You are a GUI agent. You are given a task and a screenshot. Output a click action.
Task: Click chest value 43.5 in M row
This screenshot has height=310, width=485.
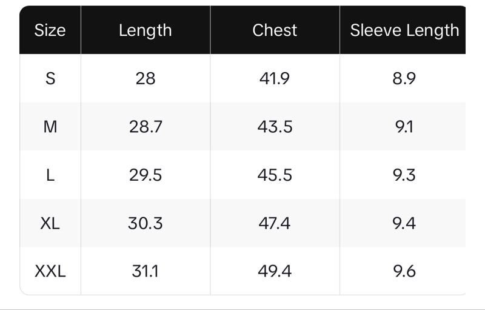[x=275, y=127]
